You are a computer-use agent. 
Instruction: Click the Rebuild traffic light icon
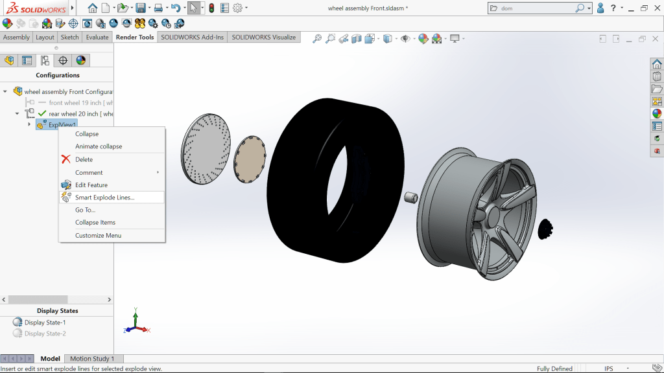click(x=211, y=8)
